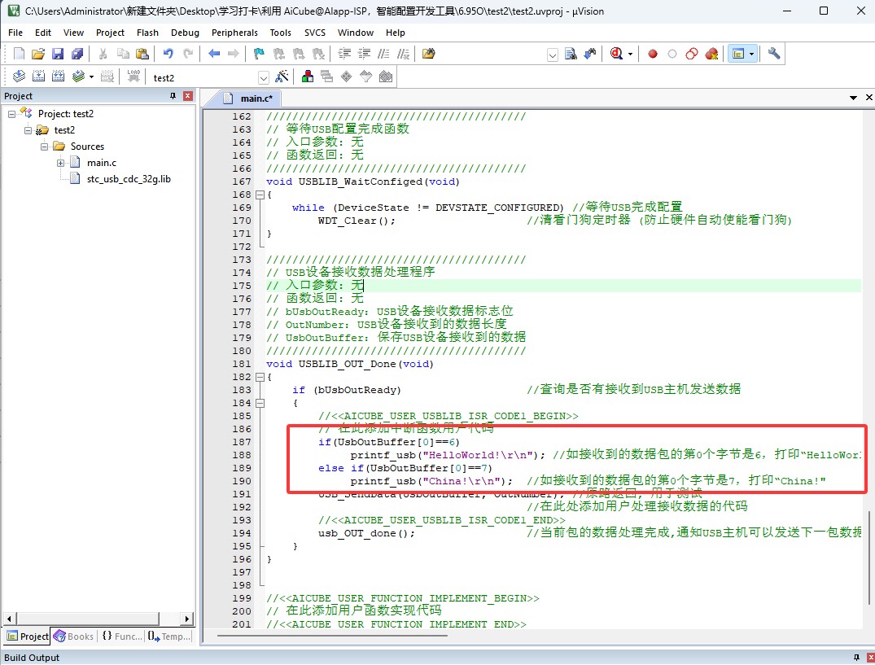Select main.c in the project tree
The height and width of the screenshot is (665, 875).
click(x=102, y=163)
